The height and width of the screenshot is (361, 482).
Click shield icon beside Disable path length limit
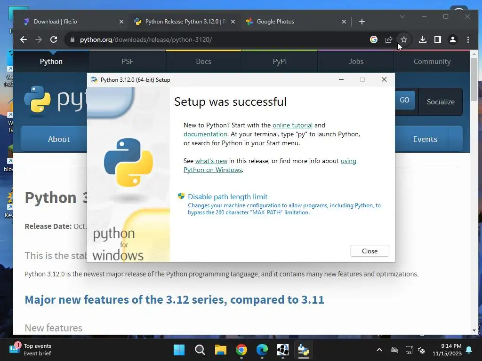point(181,196)
